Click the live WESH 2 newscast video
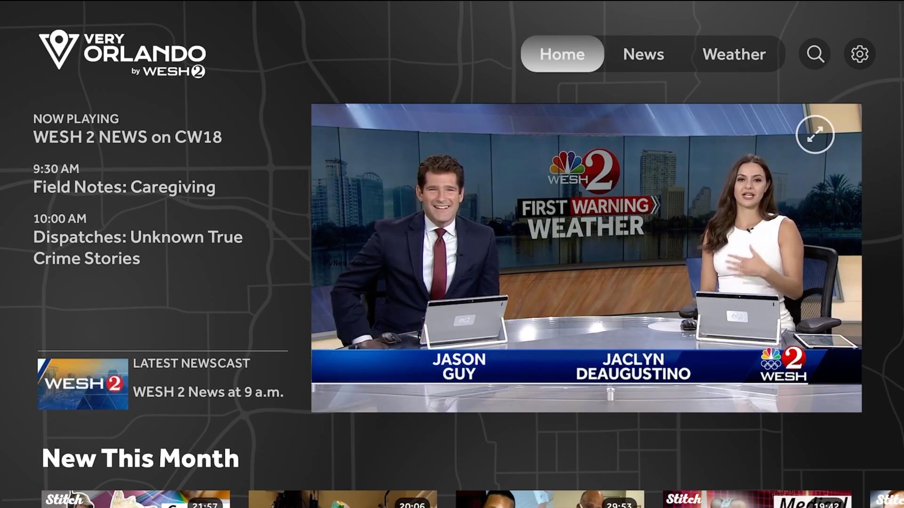This screenshot has height=508, width=904. 586,258
